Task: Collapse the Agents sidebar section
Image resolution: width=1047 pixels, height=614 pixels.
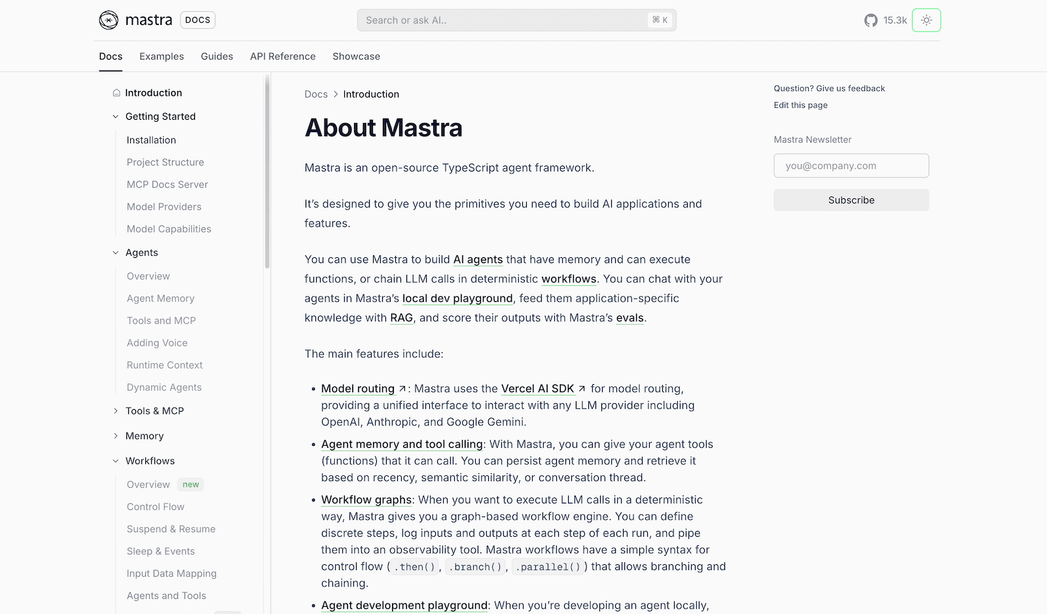Action: click(x=116, y=253)
